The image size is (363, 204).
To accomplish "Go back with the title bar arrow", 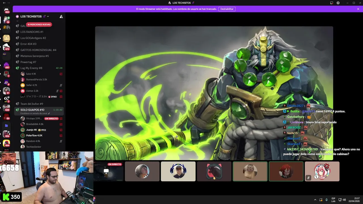I will [4, 3].
